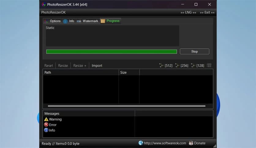
Task: Click the Progress tab folder icon
Action: [x=103, y=21]
